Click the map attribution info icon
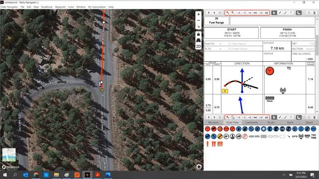The width and height of the screenshot is (319, 179). click(x=199, y=167)
